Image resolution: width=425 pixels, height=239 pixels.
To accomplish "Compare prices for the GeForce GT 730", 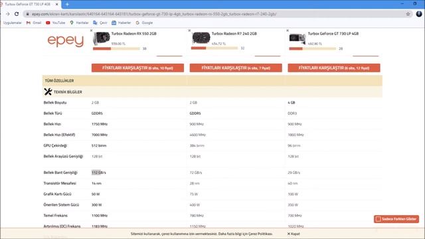I will pyautogui.click(x=334, y=68).
